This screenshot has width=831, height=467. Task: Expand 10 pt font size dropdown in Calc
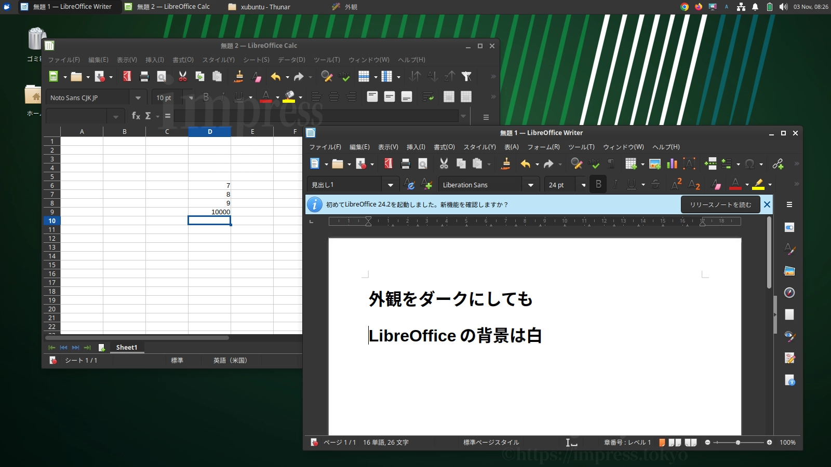tap(191, 98)
